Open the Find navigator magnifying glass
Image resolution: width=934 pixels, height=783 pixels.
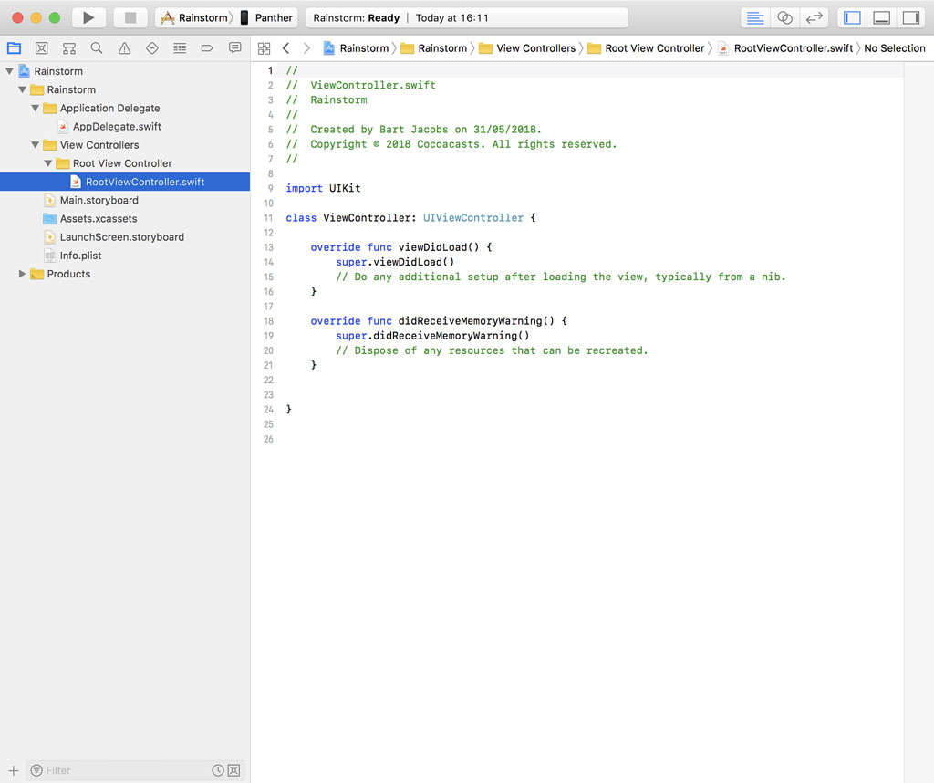96,47
